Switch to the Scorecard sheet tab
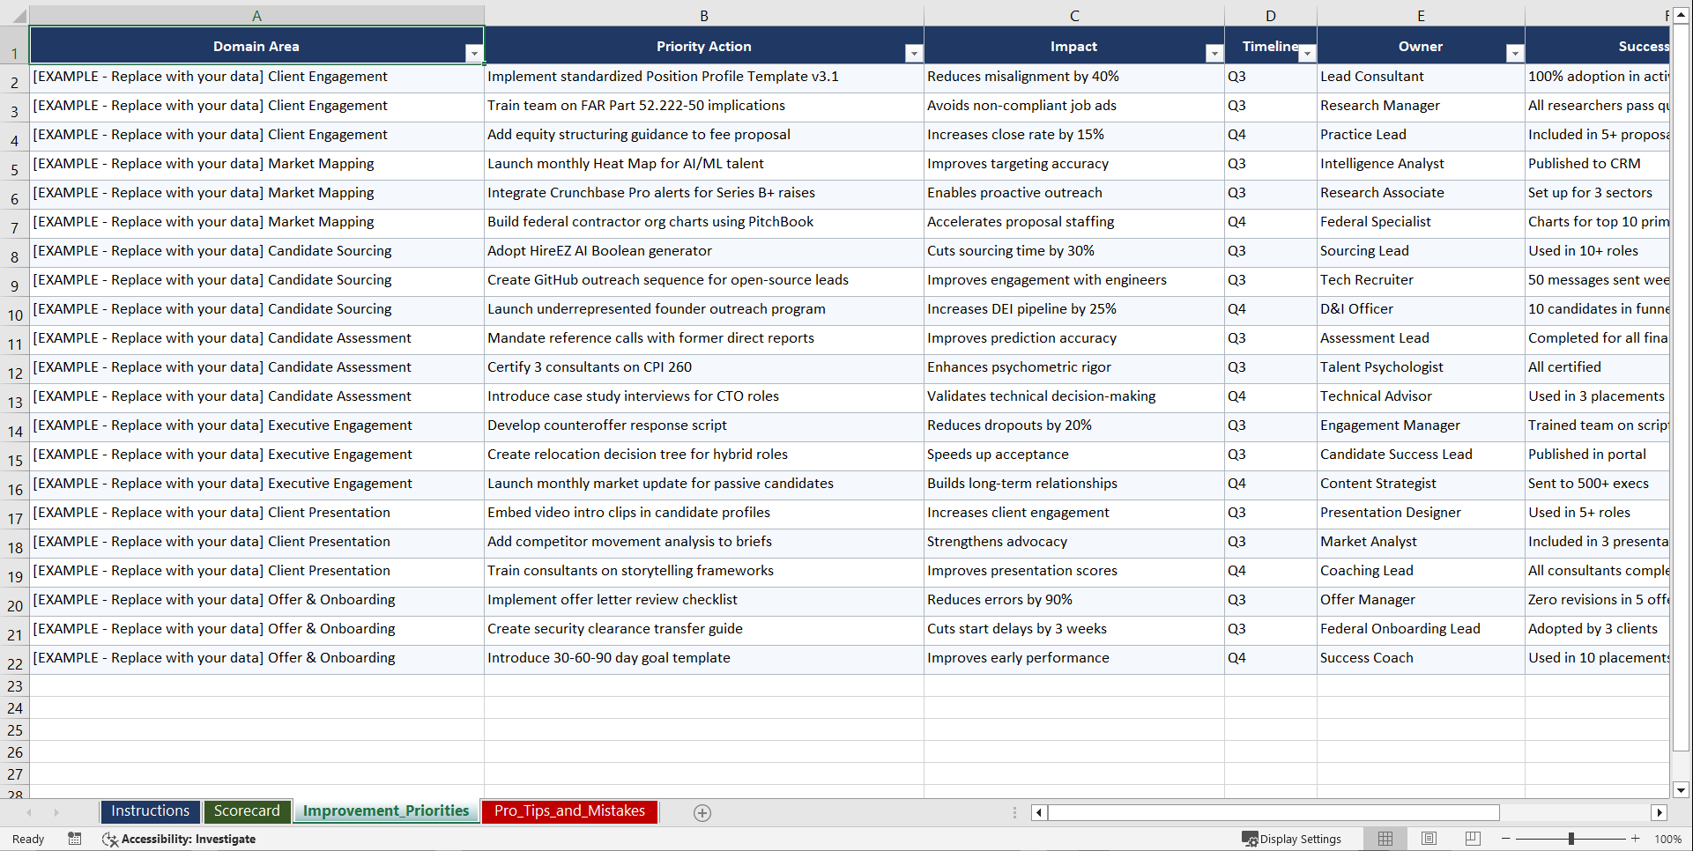Screen dimensions: 1693x851 (x=247, y=810)
